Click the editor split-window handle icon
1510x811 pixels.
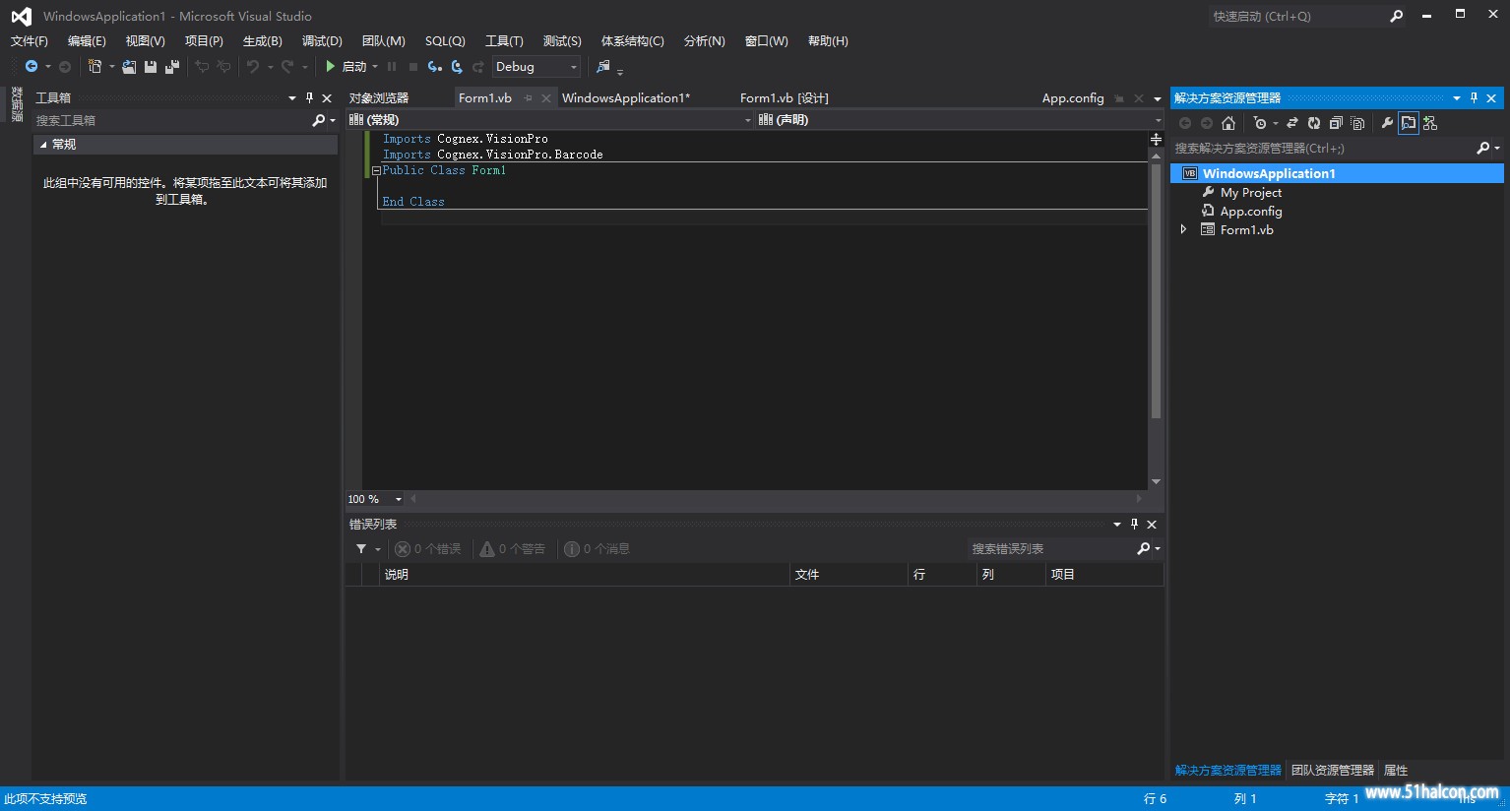tap(1156, 140)
